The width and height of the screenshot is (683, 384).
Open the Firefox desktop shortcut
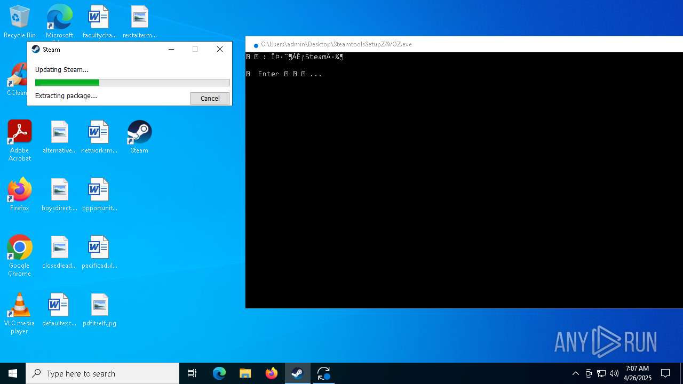click(x=19, y=195)
